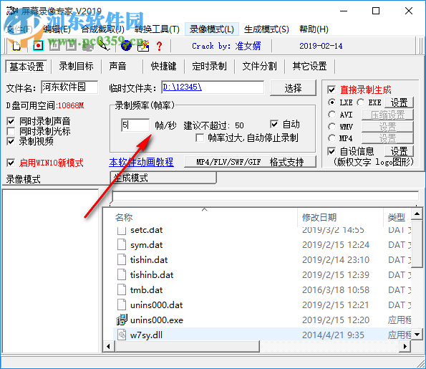
Task: Switch to the 其它设置 tab
Action: (309, 66)
